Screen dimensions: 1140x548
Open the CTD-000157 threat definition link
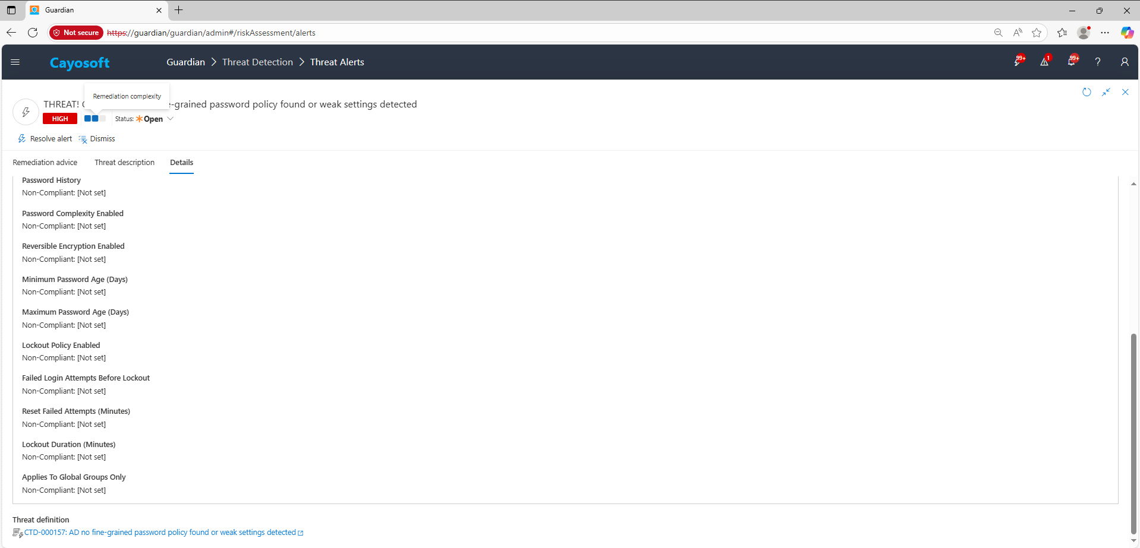pyautogui.click(x=160, y=533)
